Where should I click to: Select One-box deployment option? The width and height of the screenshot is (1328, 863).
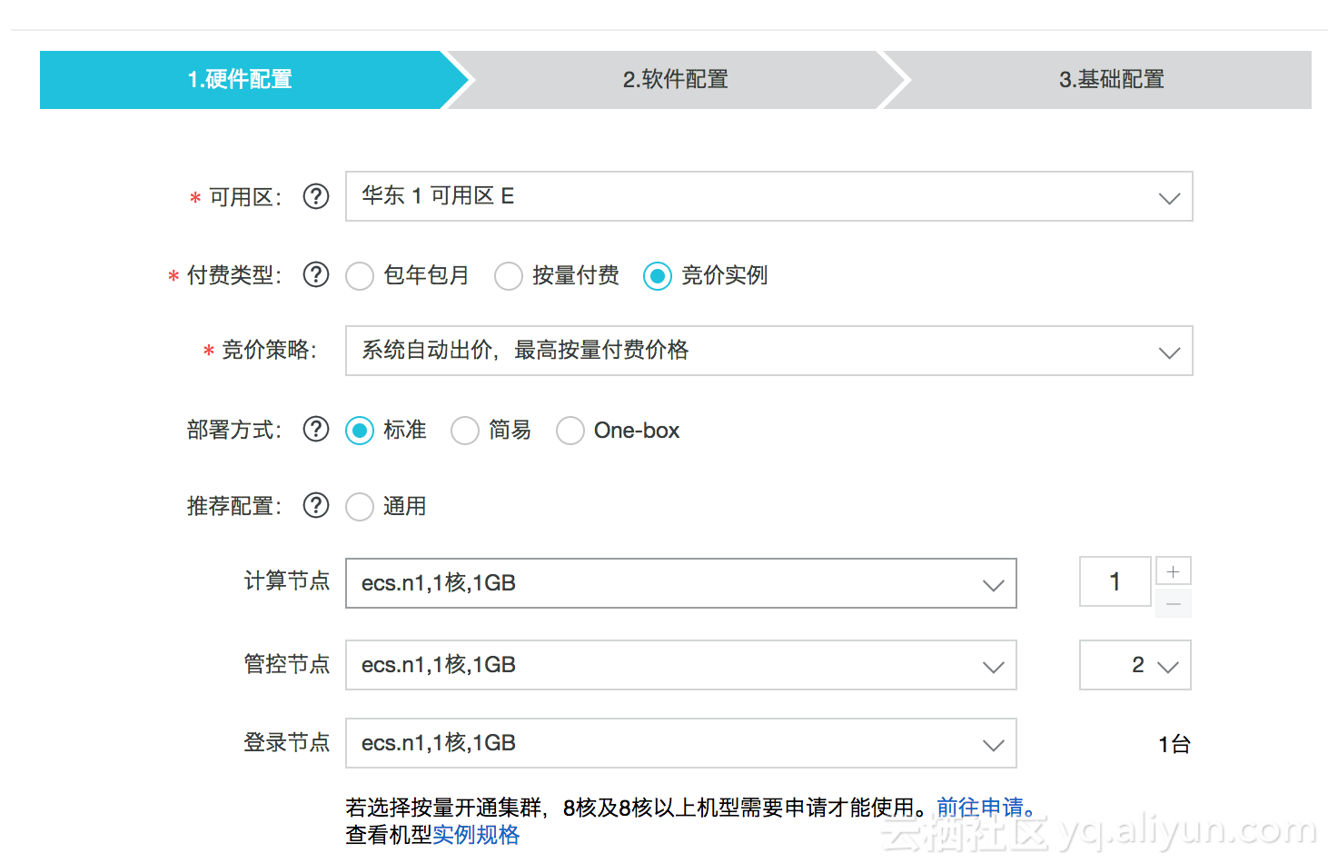coord(570,431)
